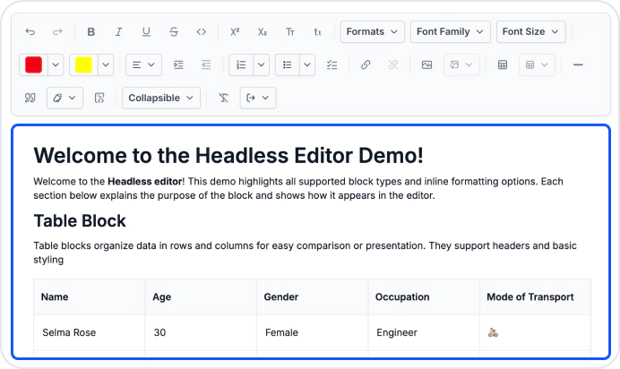This screenshot has width=620, height=369.
Task: Open the callout block dropdown
Action: [65, 98]
